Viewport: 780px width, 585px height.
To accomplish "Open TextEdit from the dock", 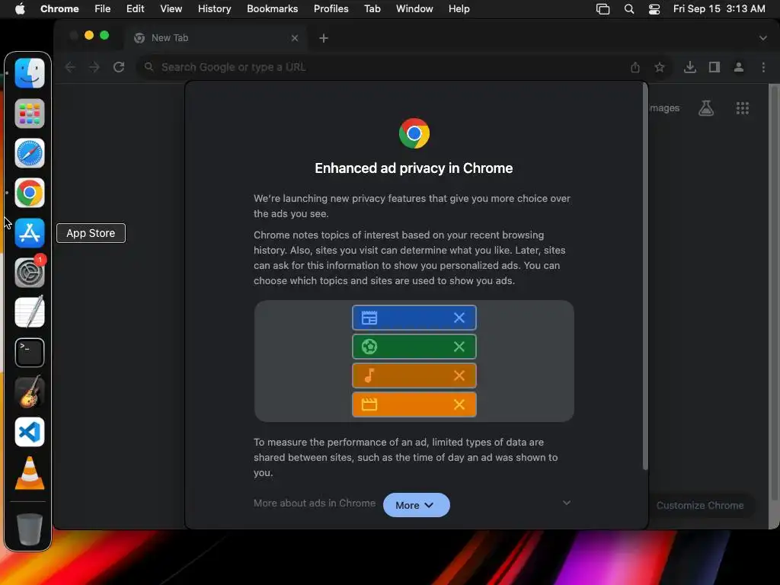I will point(30,312).
